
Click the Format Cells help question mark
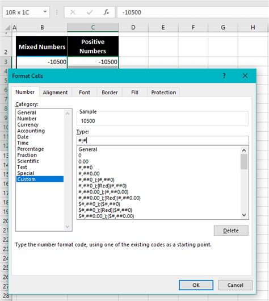(224, 76)
